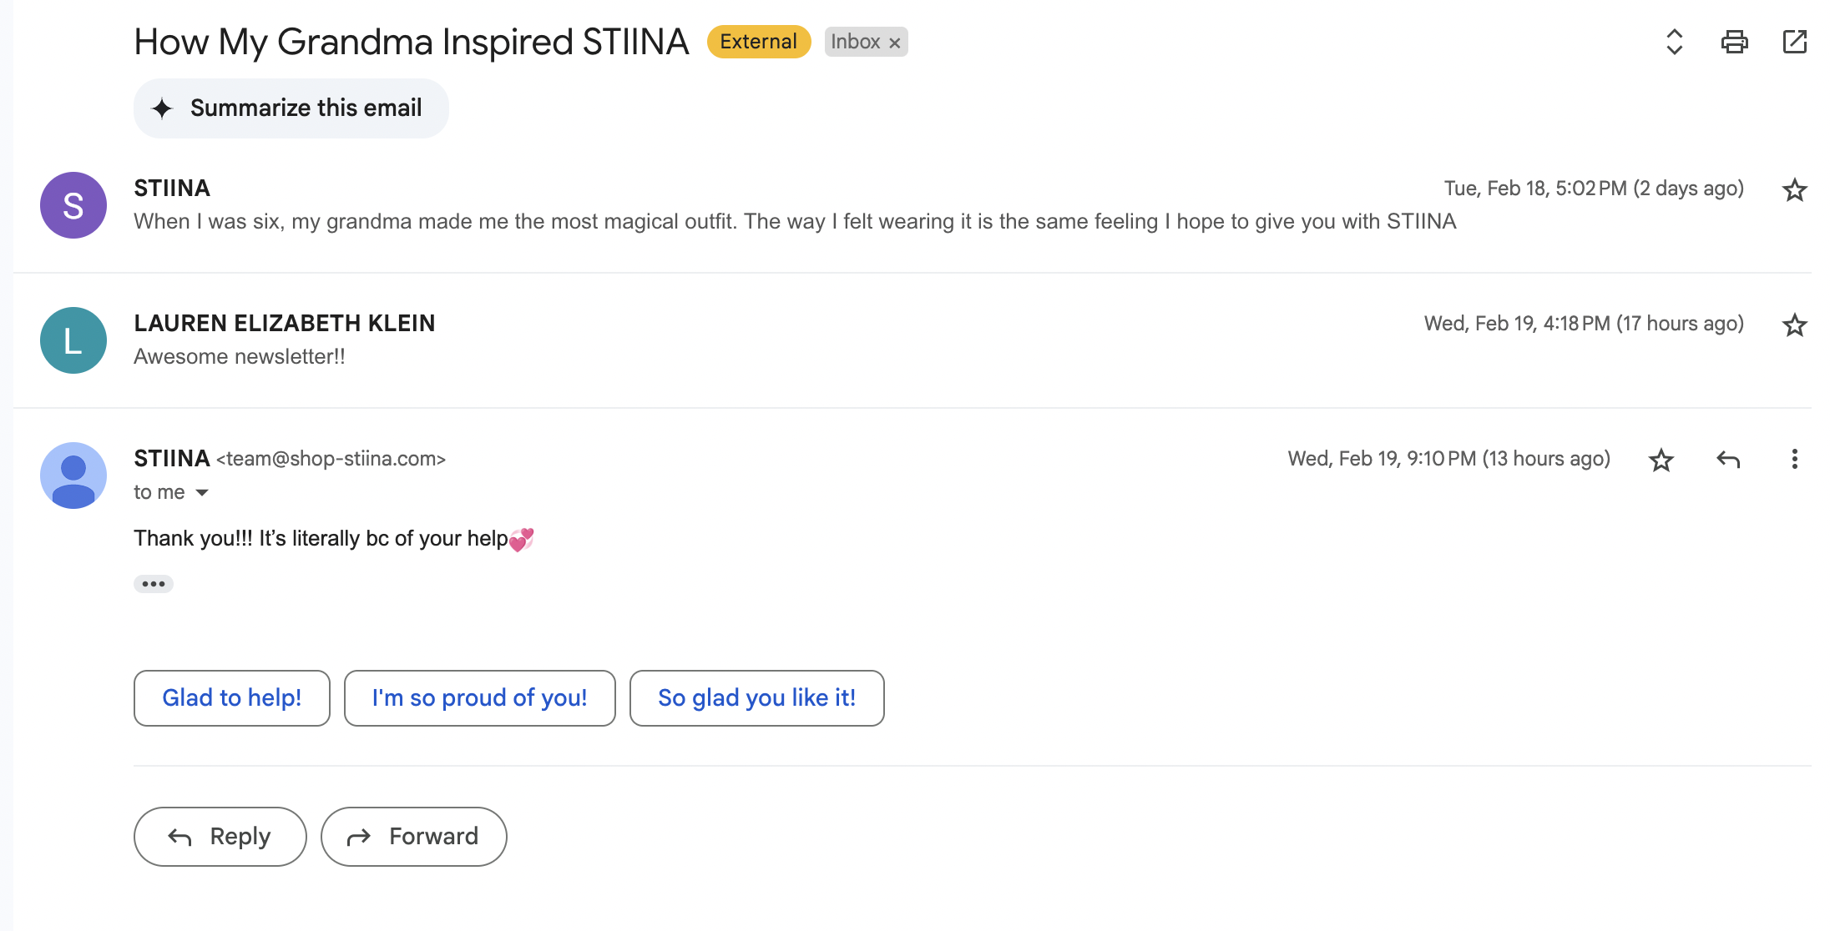
Task: Star Lauren Elizabeth Klein's message
Action: coord(1794,325)
